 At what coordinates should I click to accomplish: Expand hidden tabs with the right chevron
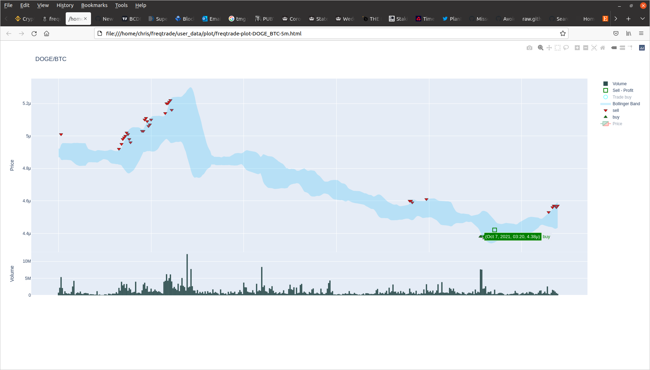[x=616, y=19]
